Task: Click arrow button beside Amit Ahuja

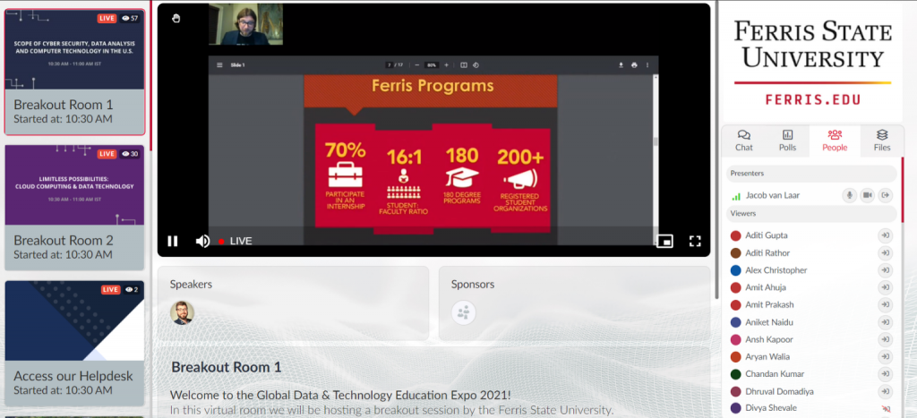Action: pos(886,287)
